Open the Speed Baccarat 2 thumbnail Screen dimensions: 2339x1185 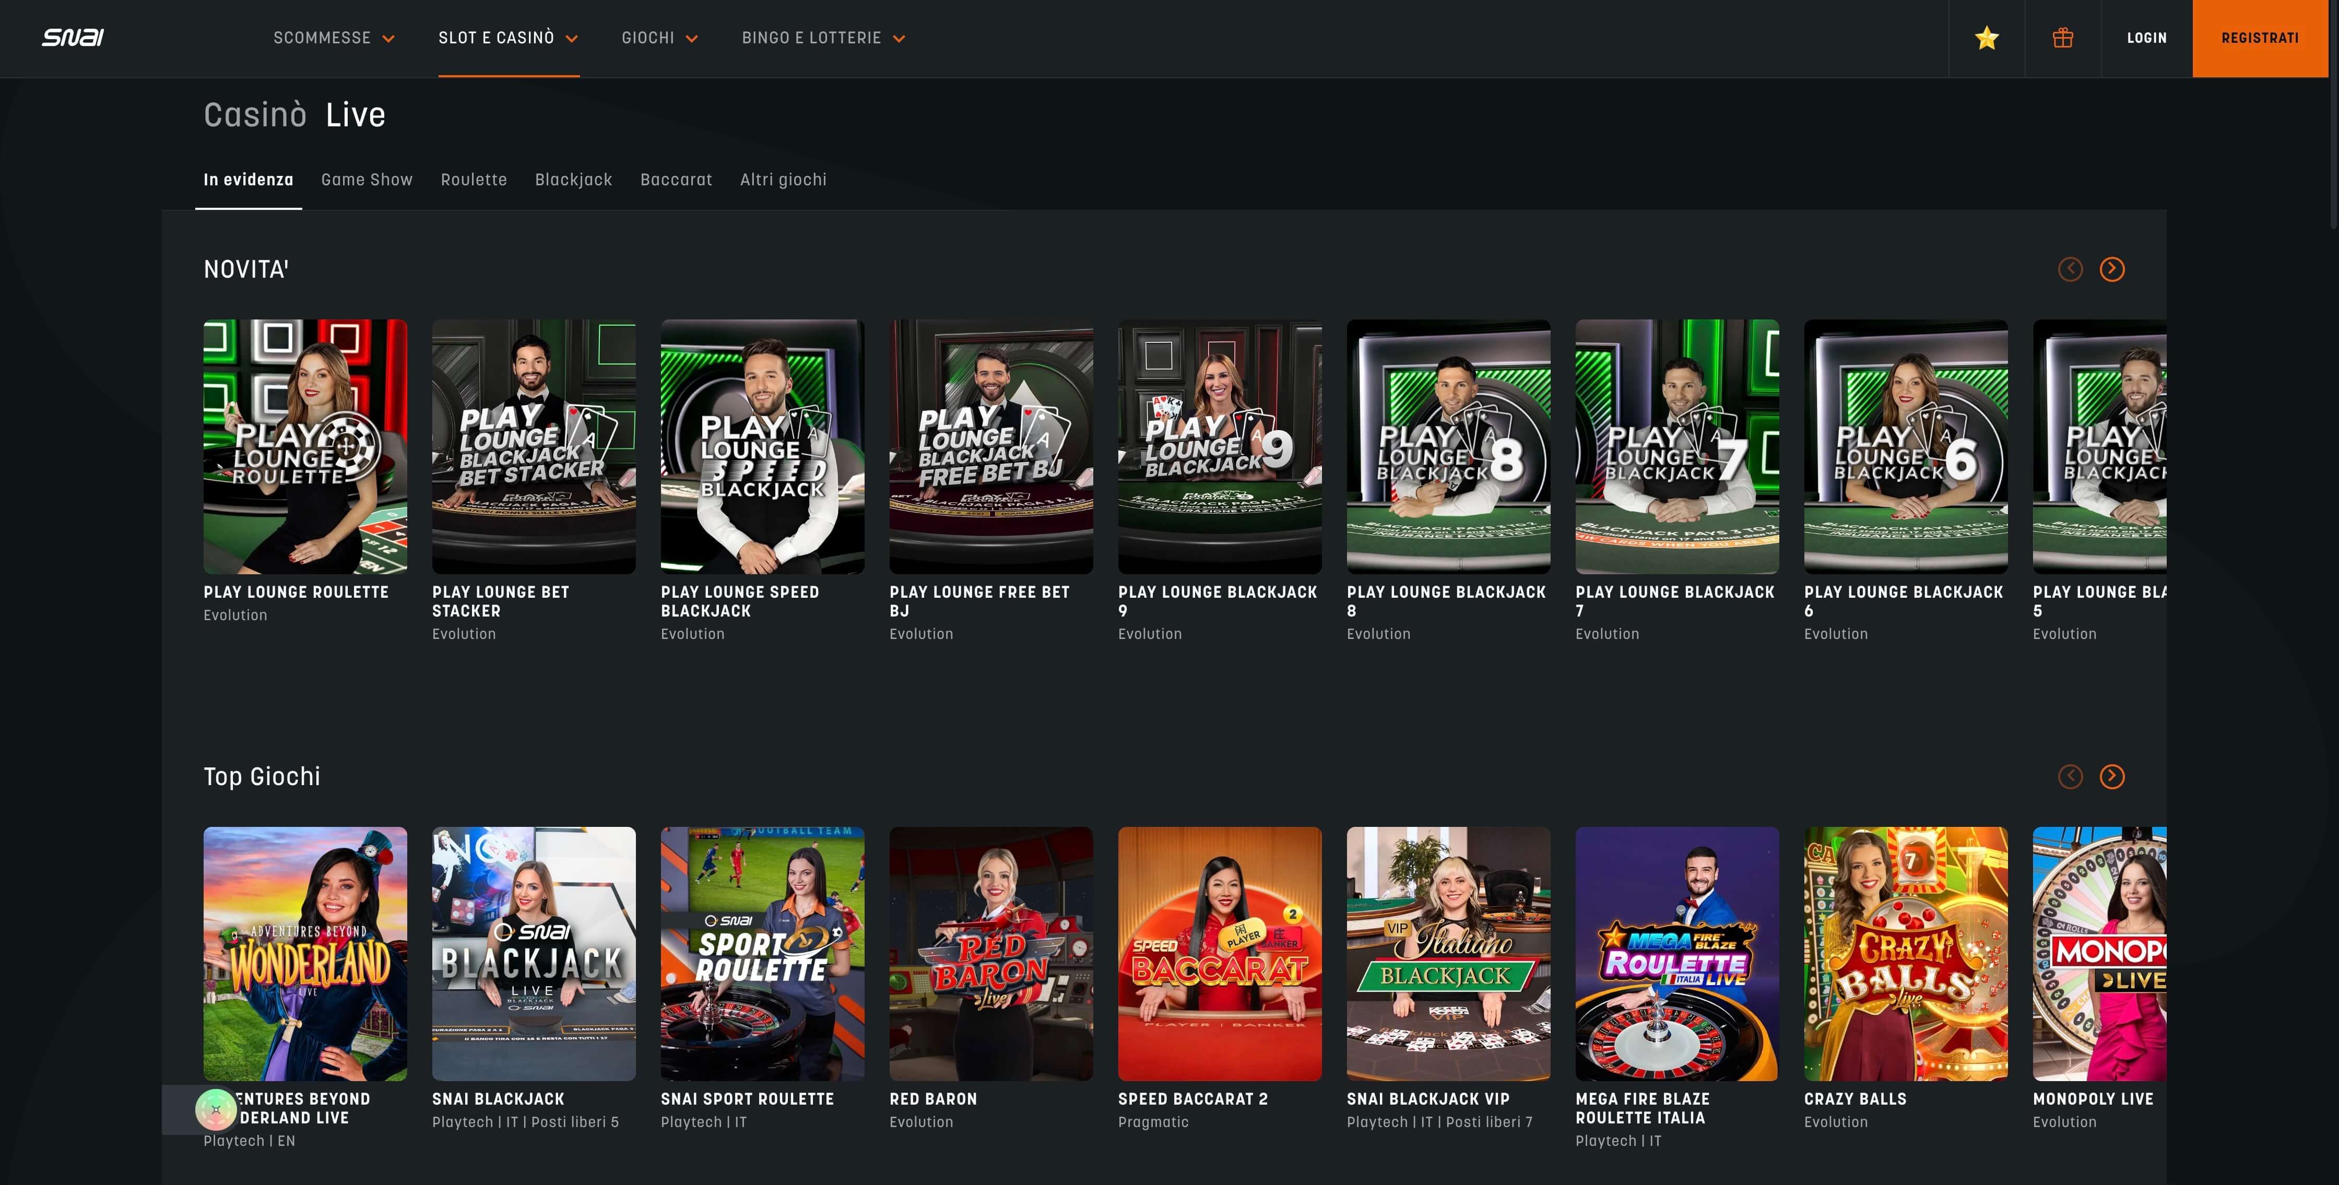tap(1220, 953)
